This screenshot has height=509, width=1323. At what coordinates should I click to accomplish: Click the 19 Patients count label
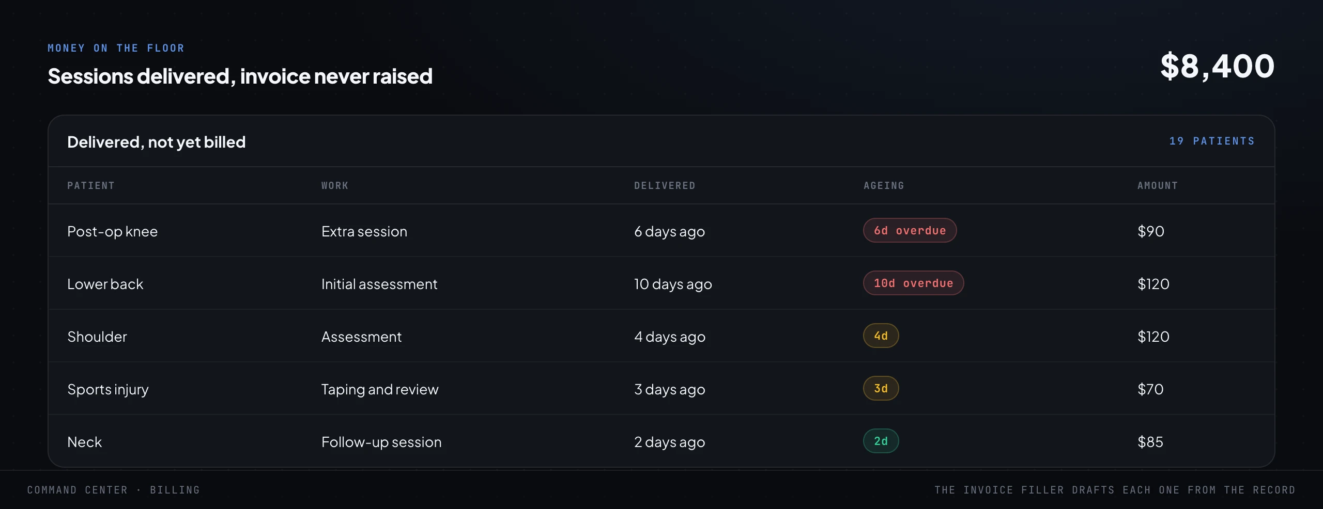pos(1212,141)
